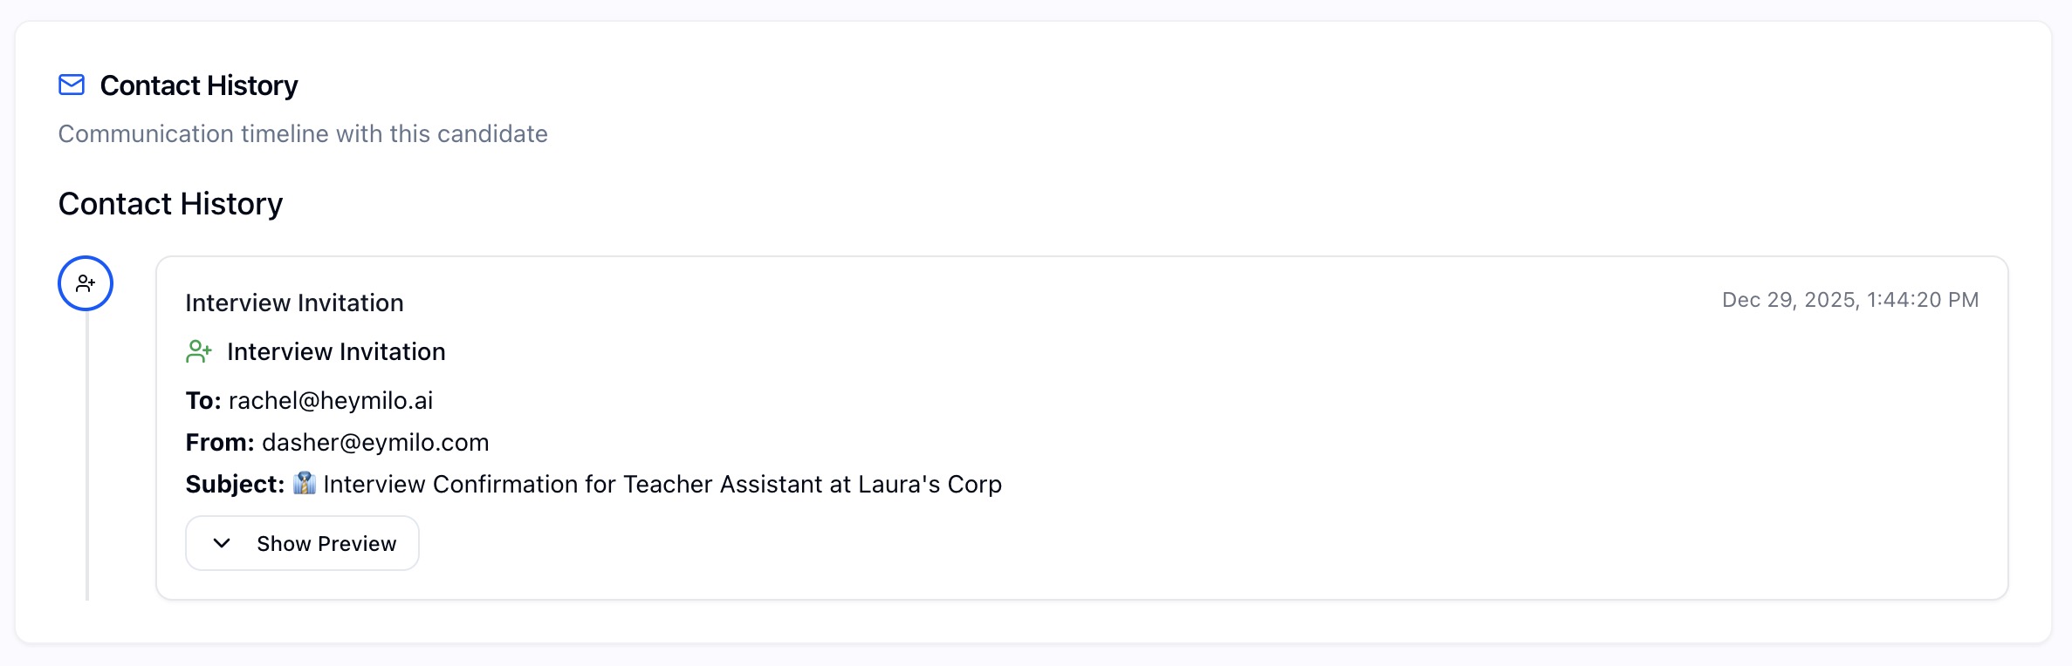Click the Contact History section heading
Image resolution: width=2072 pixels, height=666 pixels.
point(170,204)
